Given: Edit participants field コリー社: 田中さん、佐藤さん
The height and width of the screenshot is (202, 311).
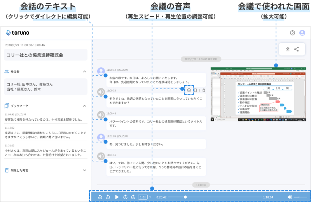Looking at the screenshot, I should [45, 87].
